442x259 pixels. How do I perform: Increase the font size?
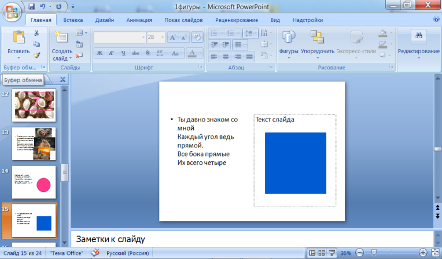[172, 37]
